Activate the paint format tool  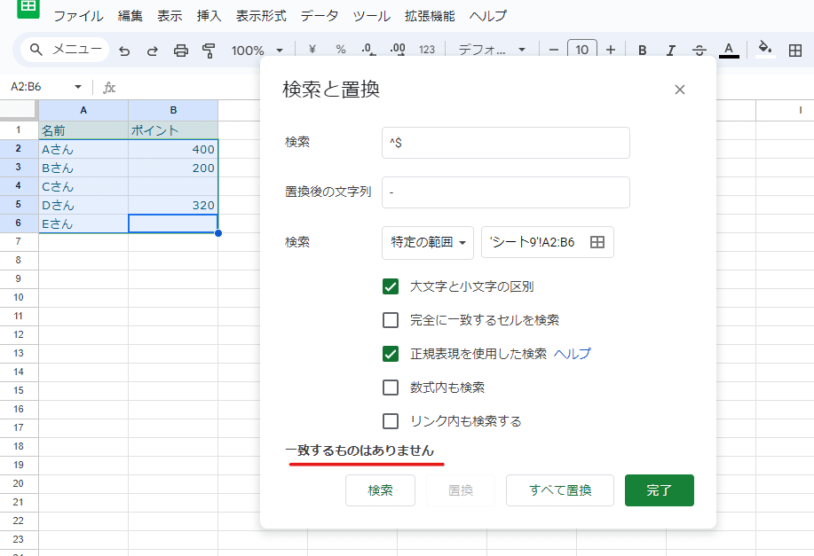[209, 51]
